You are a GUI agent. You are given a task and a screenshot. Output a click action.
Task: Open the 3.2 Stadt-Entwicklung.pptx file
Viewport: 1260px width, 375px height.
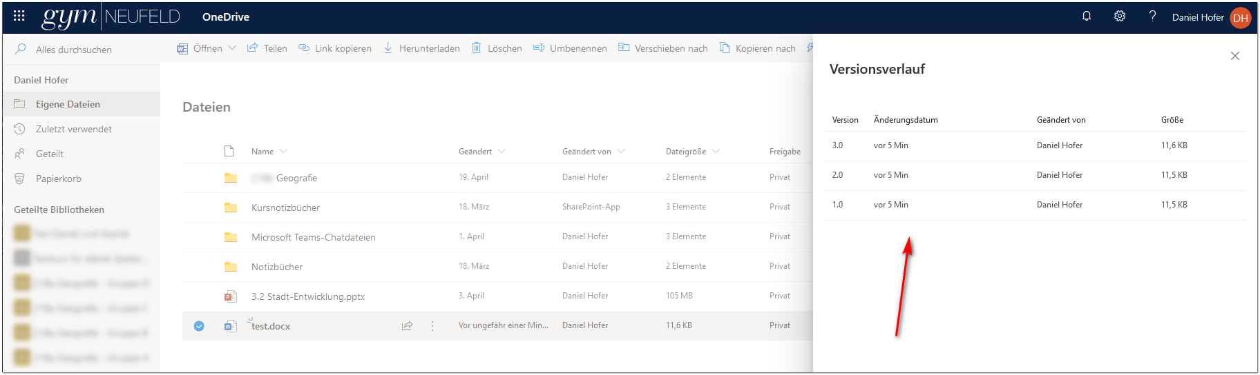[x=308, y=296]
